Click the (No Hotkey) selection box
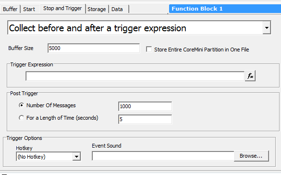The image size is (281, 175). coord(45,157)
